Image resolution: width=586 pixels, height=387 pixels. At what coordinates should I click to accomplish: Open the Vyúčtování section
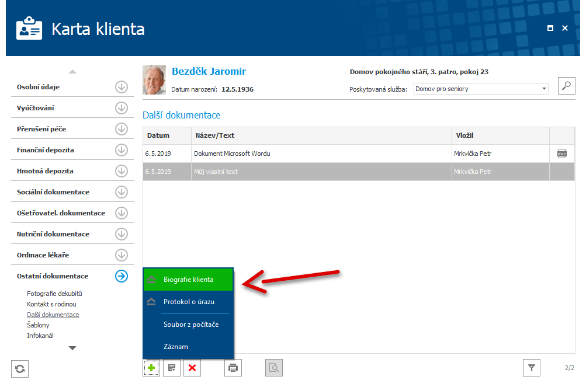(x=36, y=108)
